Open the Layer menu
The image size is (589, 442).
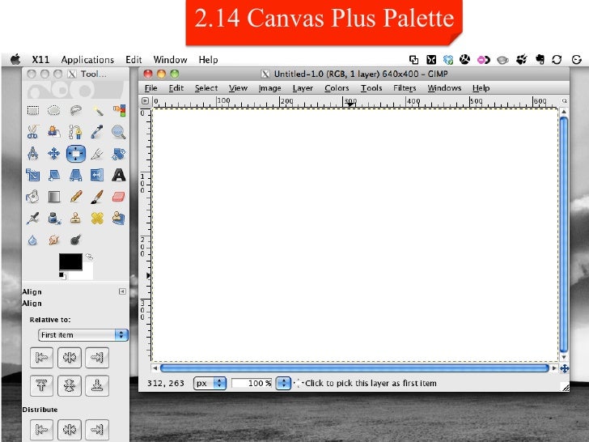click(303, 88)
